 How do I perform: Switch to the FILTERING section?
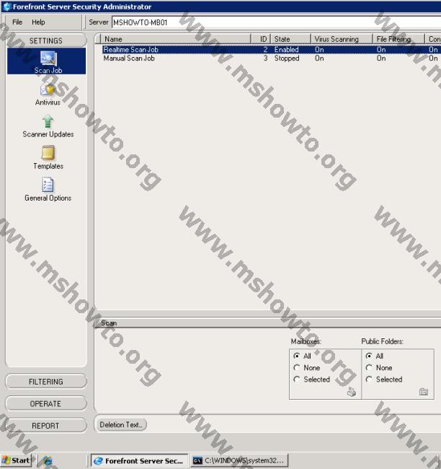coord(46,382)
